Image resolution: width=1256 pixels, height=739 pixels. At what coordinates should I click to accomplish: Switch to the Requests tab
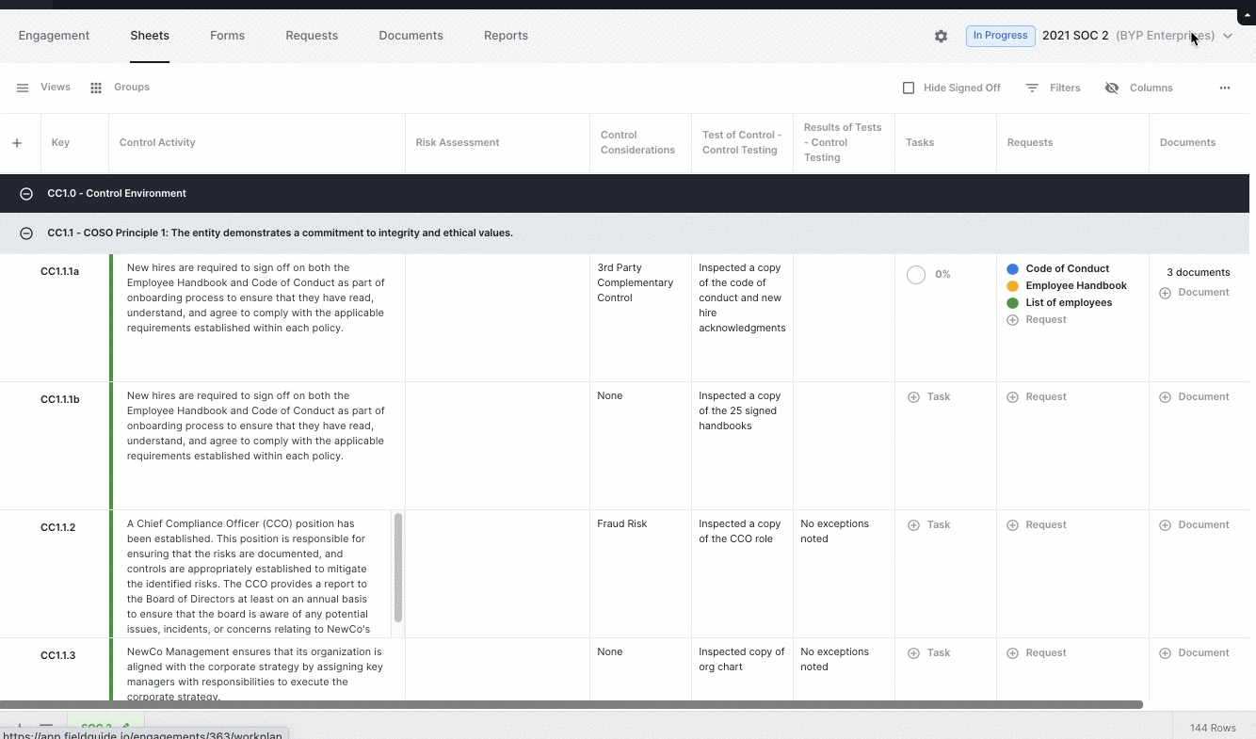[x=312, y=36]
